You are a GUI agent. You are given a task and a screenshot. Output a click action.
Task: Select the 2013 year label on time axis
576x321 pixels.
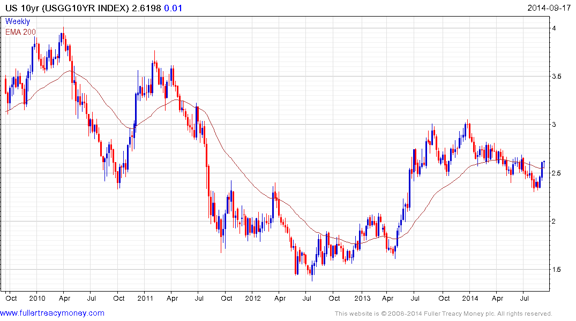coord(362,297)
